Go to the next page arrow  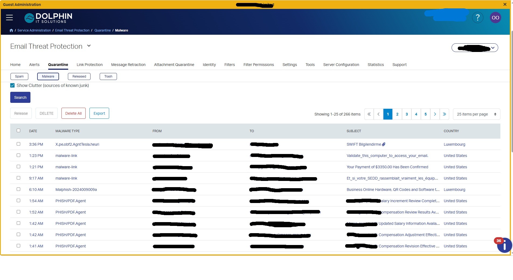435,114
